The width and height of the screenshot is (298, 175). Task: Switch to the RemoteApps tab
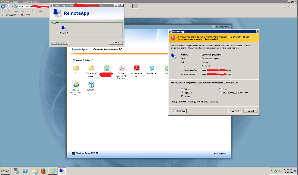click(80, 50)
